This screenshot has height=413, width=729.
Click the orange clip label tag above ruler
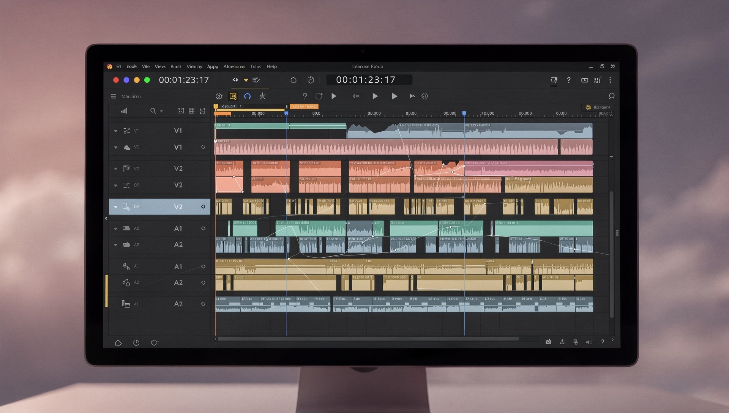point(304,107)
